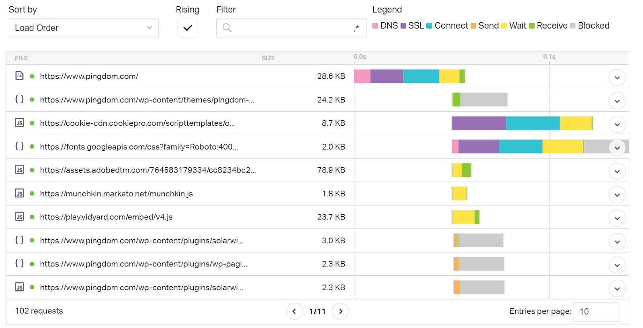Expand details for https://www.pingdom.com/ request
The width and height of the screenshot is (643, 328).
(617, 77)
